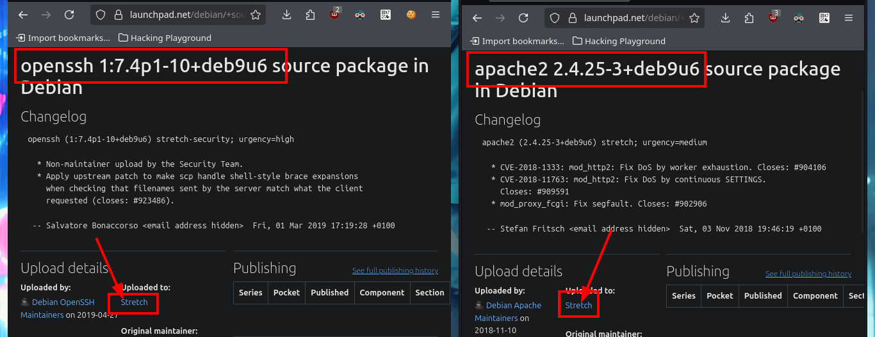Viewport: 875px width, 337px height.
Task: Click the glasses-face extension icon in right window
Action: (x=799, y=18)
